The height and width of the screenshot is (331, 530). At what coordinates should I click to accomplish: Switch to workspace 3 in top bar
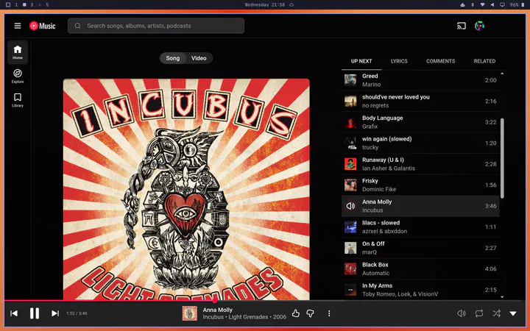coord(32,4)
